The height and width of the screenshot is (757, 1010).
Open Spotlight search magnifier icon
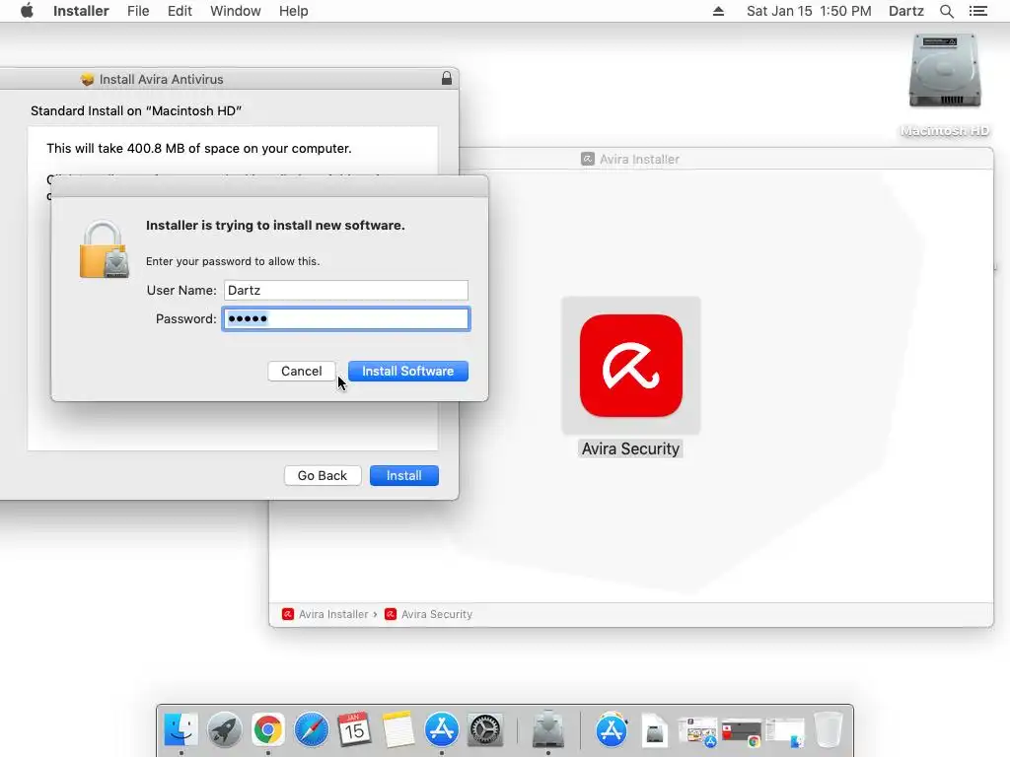click(x=946, y=11)
